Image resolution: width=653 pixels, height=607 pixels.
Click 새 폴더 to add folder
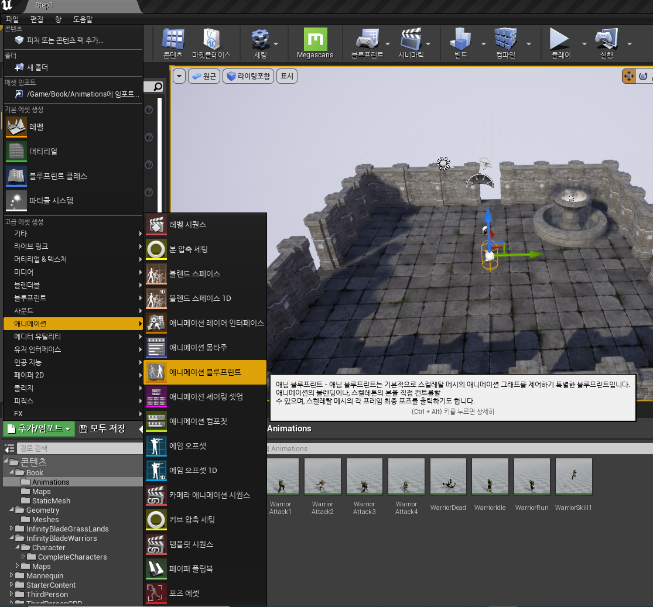[x=73, y=67]
